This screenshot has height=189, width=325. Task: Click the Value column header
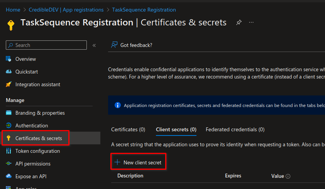coord(278,176)
